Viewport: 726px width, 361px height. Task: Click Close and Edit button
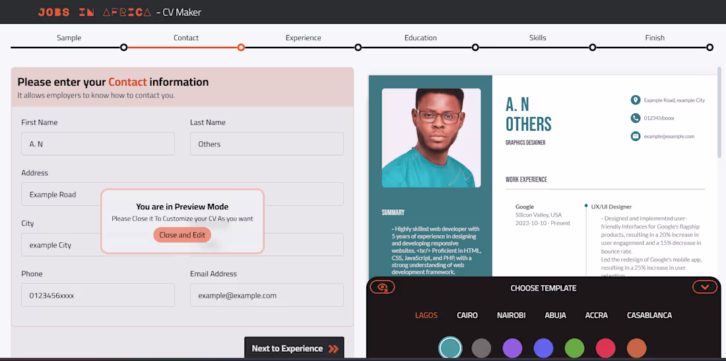(182, 235)
